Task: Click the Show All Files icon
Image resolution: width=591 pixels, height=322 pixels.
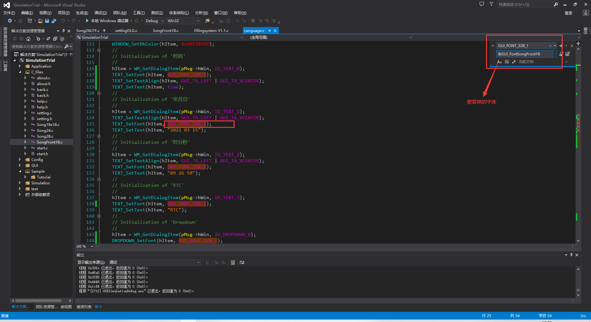Action: pyautogui.click(x=62, y=39)
